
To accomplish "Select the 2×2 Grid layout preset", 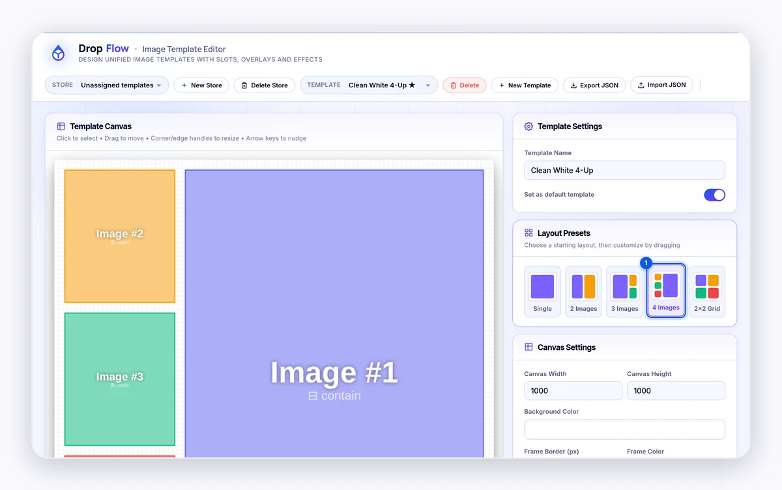I will 707,291.
